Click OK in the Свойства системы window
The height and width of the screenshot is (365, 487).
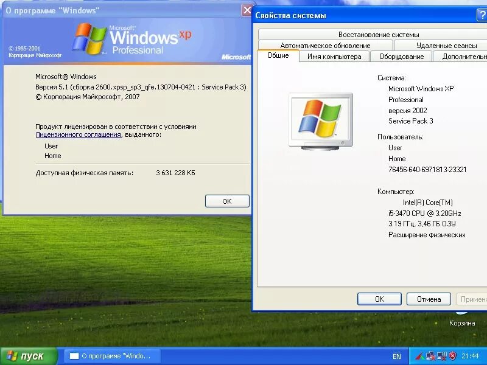379,299
